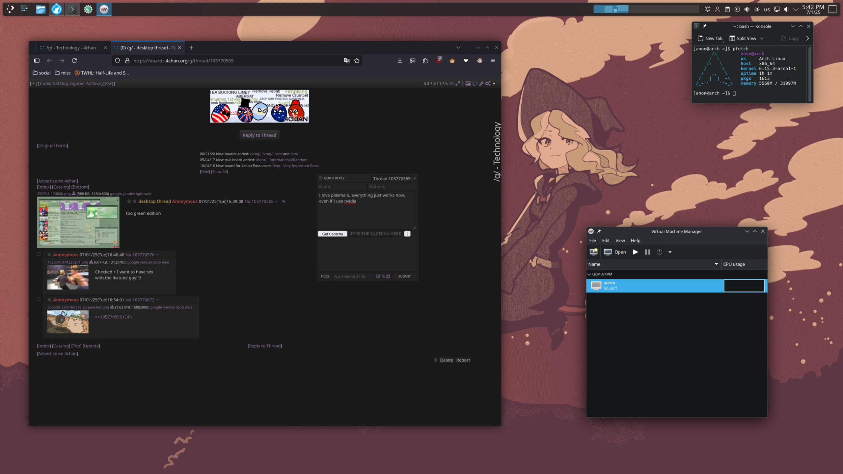Click the tracking protection shield icon
Viewport: 843px width, 474px height.
pyautogui.click(x=118, y=61)
